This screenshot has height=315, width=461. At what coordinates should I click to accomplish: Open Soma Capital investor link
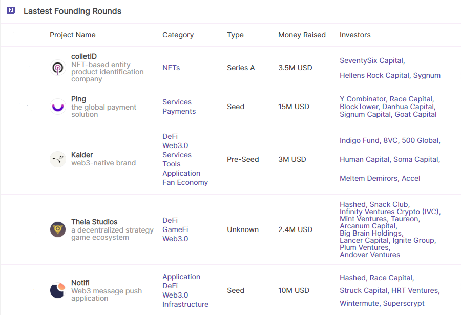(x=416, y=159)
